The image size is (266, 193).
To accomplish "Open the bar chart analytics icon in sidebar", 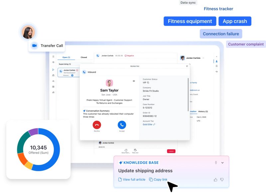I will click(x=53, y=92).
